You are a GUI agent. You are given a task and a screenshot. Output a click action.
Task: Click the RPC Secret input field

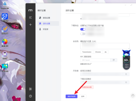95,60
